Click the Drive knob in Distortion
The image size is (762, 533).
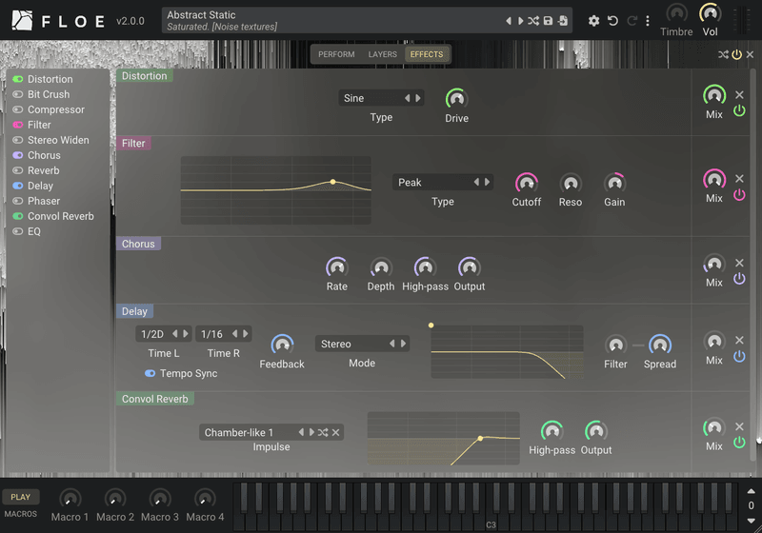(x=456, y=99)
